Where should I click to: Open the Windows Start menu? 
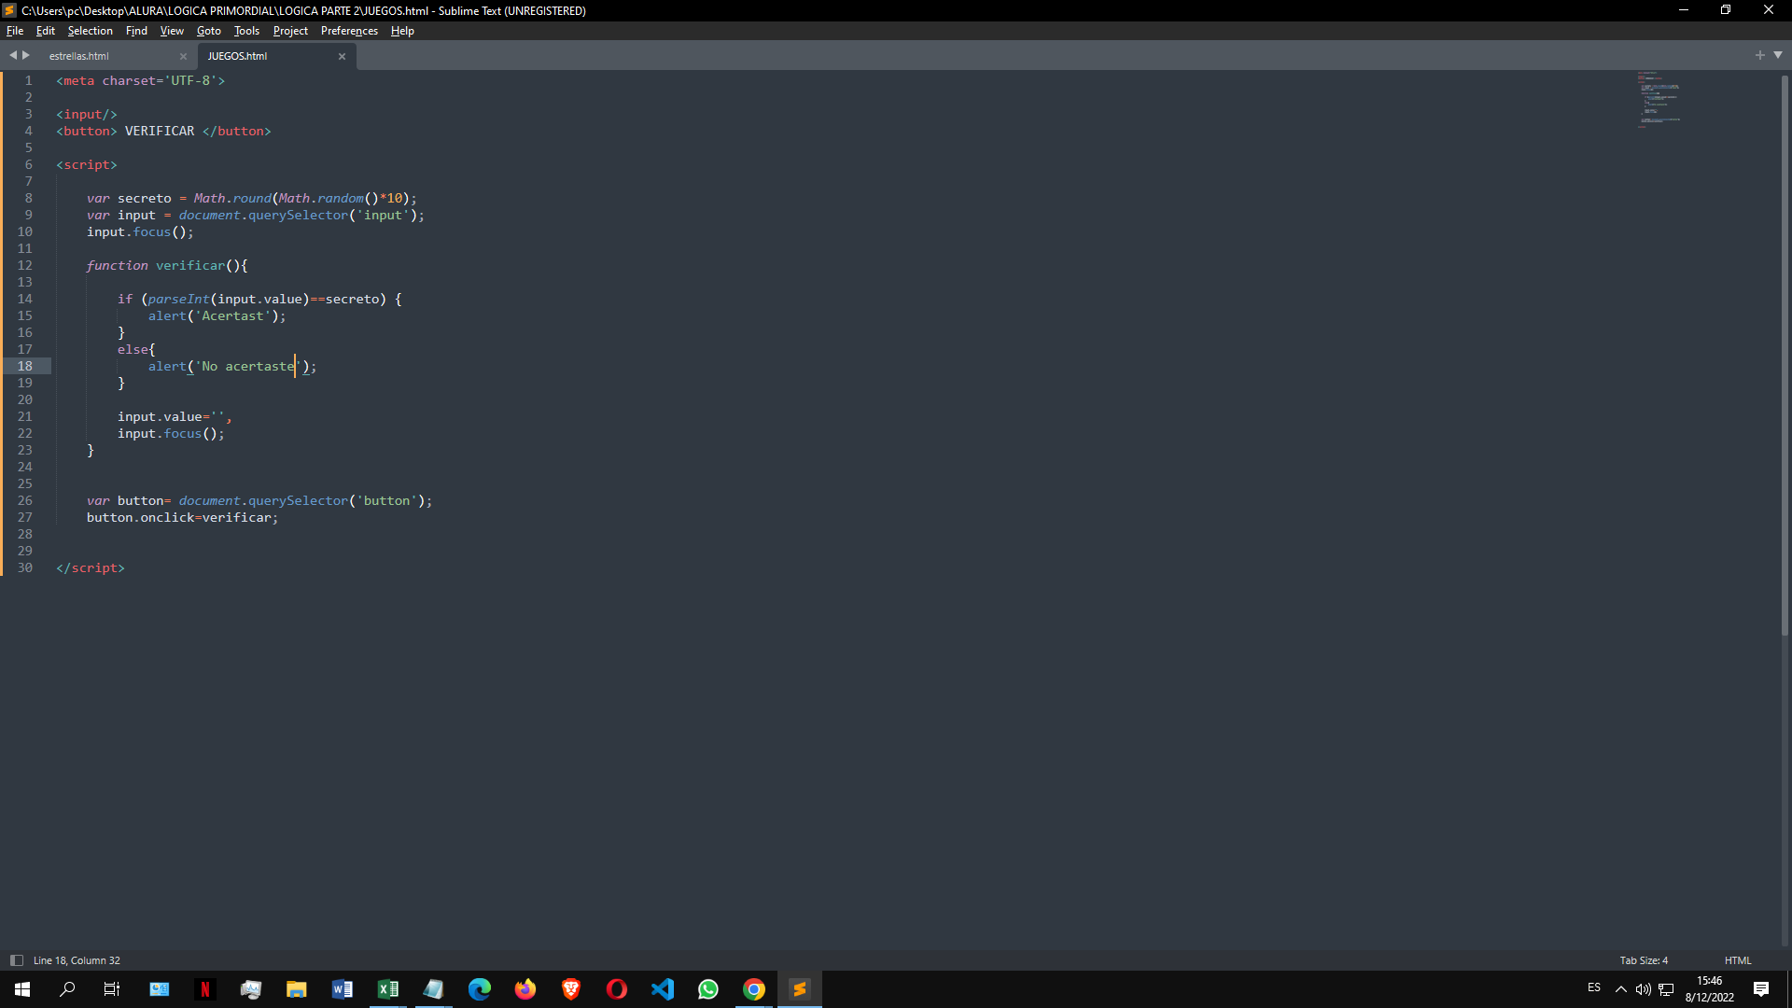click(x=22, y=989)
